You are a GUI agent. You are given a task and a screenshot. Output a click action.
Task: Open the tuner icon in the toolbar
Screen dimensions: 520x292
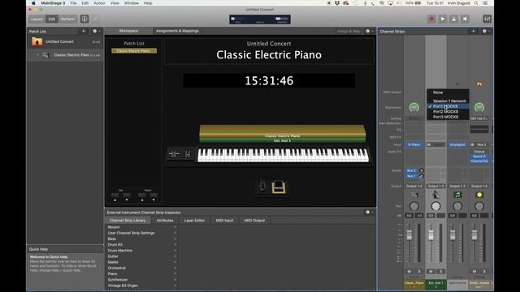click(x=453, y=19)
